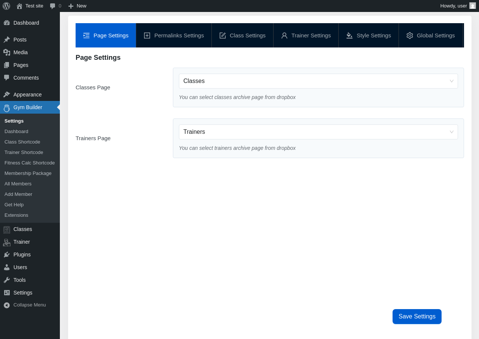Screen dimensions: 479x339
Task: Switch to the Style Settings tab
Action: click(x=369, y=36)
